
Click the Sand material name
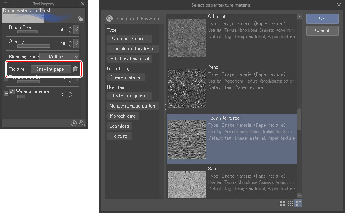click(213, 169)
